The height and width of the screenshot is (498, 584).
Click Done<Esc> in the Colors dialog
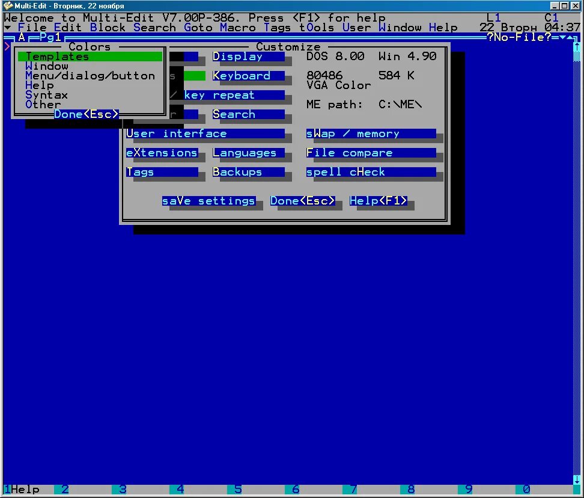[87, 114]
